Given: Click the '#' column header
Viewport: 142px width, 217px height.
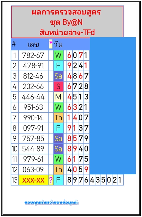Looking at the screenshot, I should 14,44.
